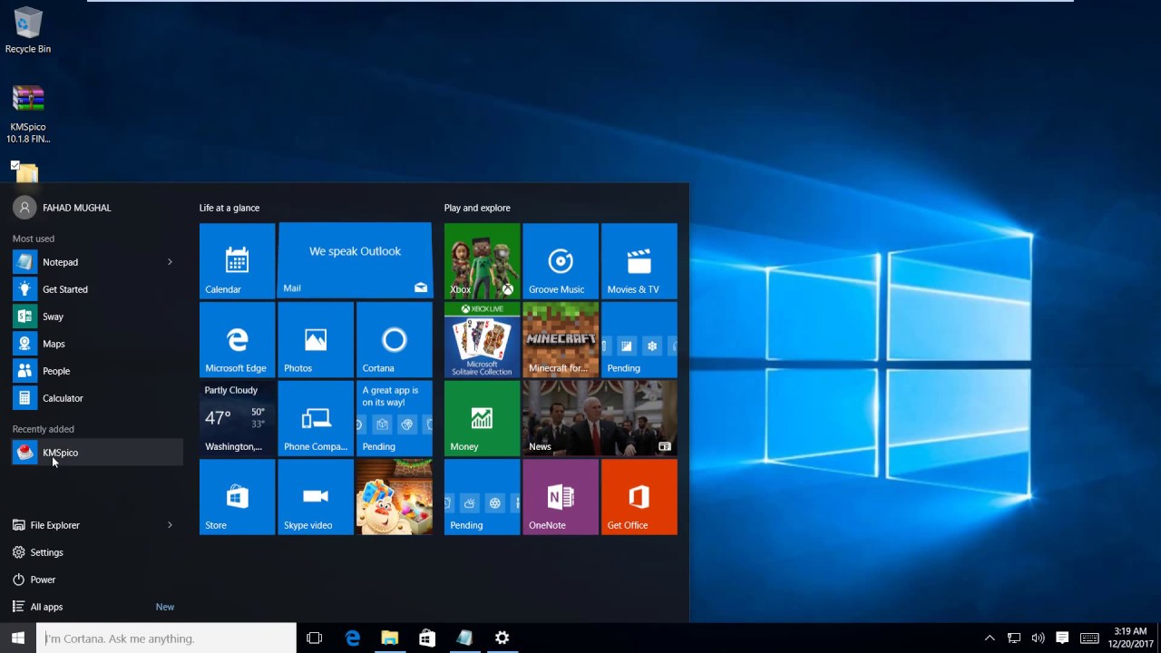Open the Candy Crush game tile
This screenshot has width=1161, height=653.
point(395,497)
